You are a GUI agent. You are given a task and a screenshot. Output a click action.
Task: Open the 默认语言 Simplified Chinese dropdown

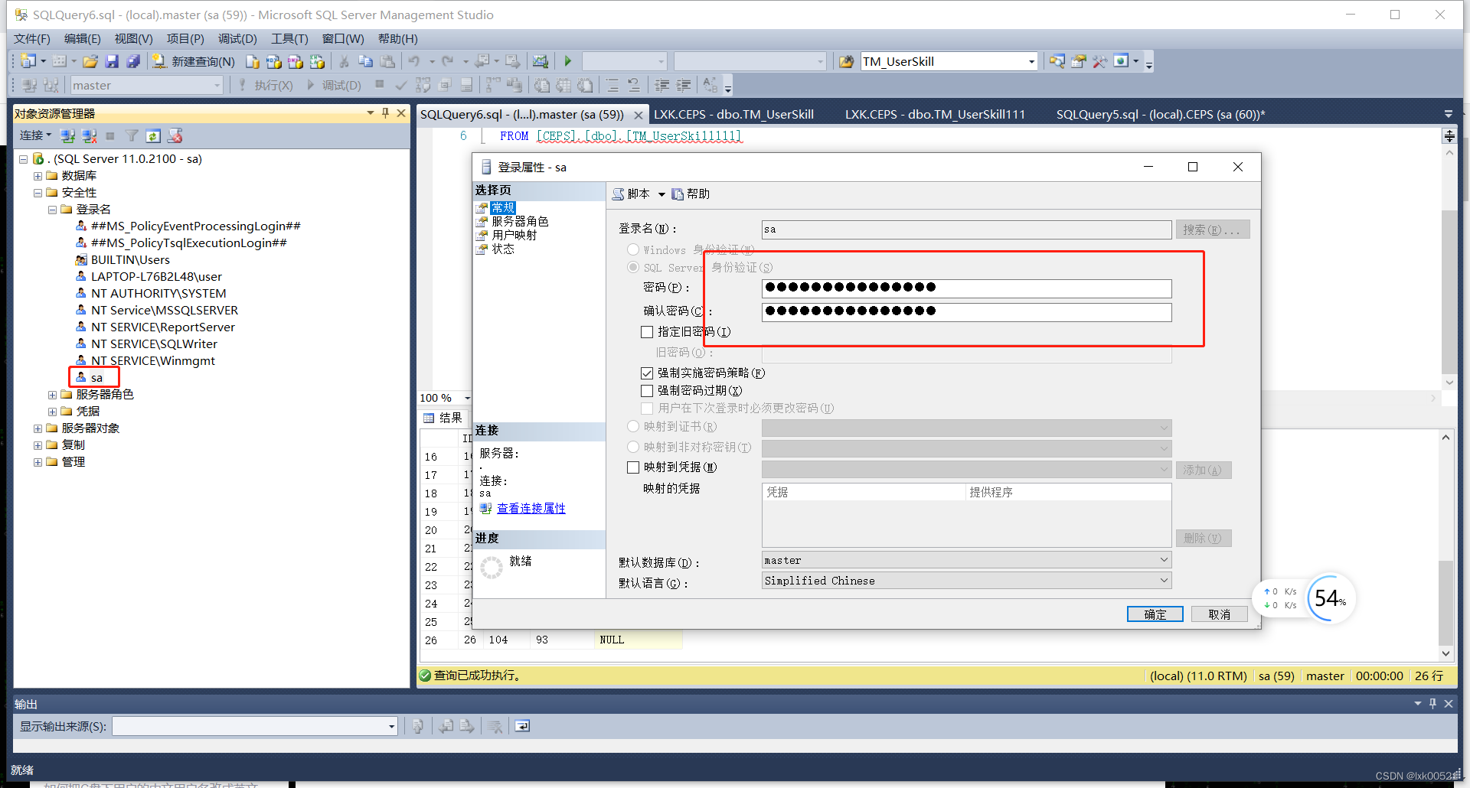1162,580
